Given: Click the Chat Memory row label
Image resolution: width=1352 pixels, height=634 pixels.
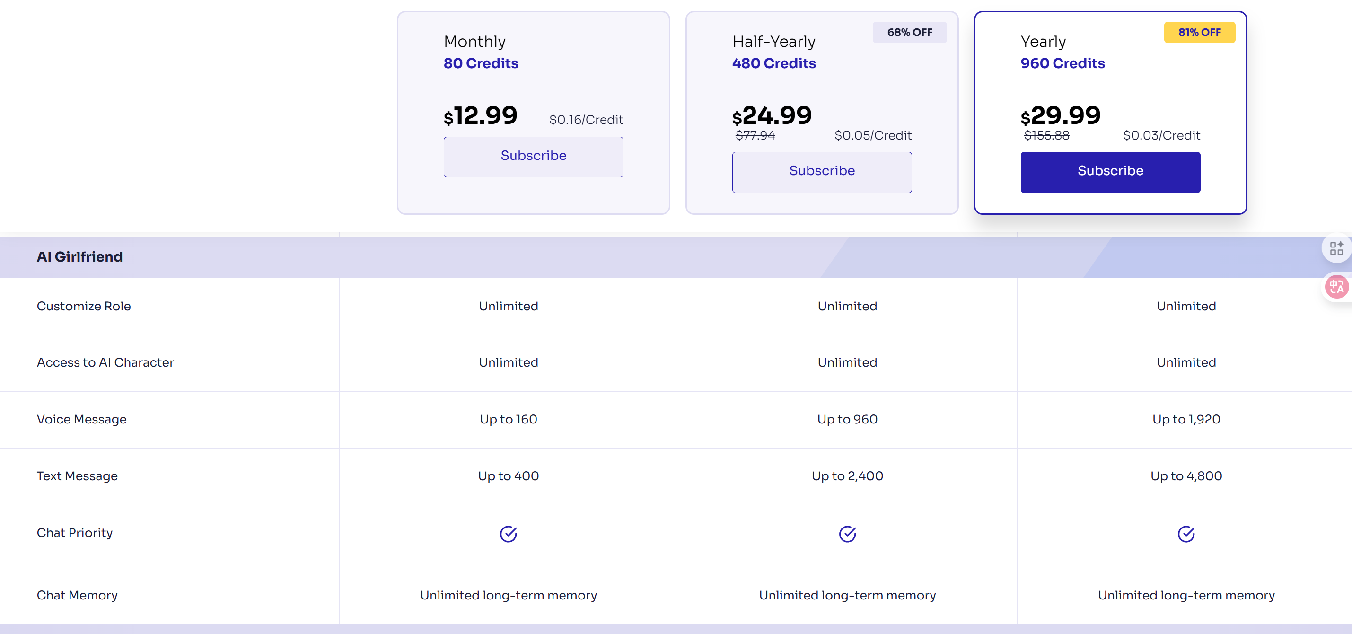Looking at the screenshot, I should click(x=77, y=595).
